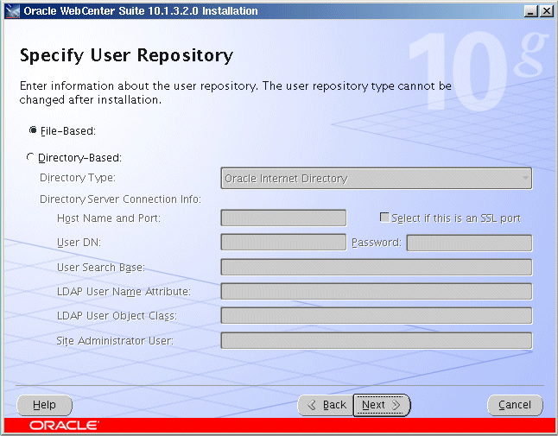Minimize the installation window
Viewport: 558px width, 436px height.
pos(531,11)
